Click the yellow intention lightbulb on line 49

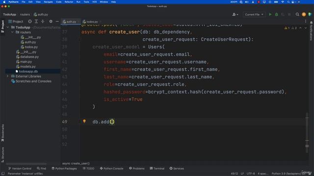(84, 121)
